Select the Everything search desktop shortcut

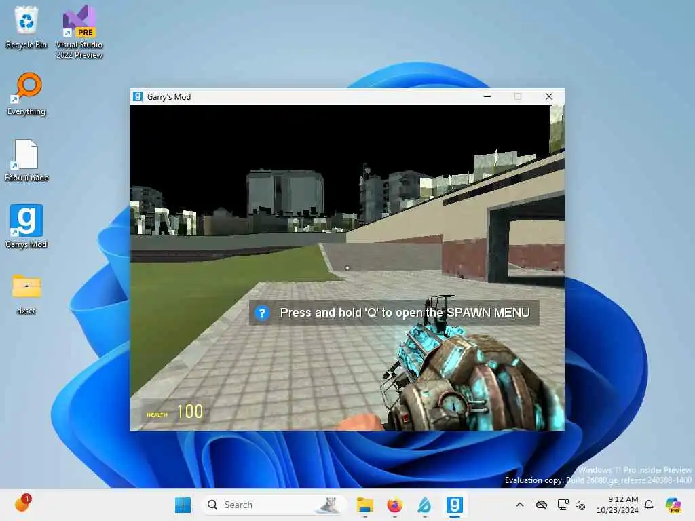tap(26, 94)
